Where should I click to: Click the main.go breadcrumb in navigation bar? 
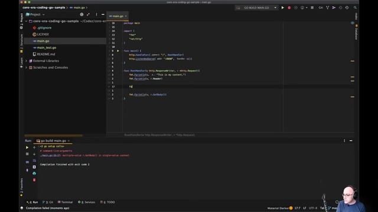click(x=77, y=8)
